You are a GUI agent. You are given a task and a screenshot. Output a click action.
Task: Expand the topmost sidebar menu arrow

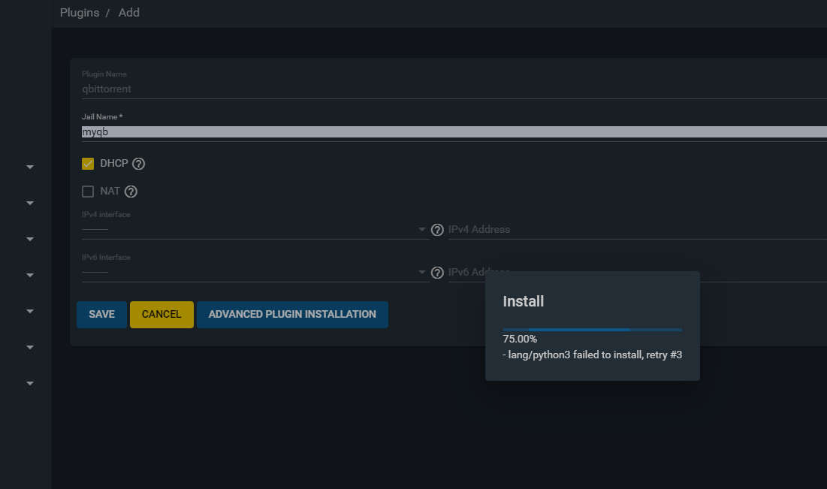(x=30, y=167)
